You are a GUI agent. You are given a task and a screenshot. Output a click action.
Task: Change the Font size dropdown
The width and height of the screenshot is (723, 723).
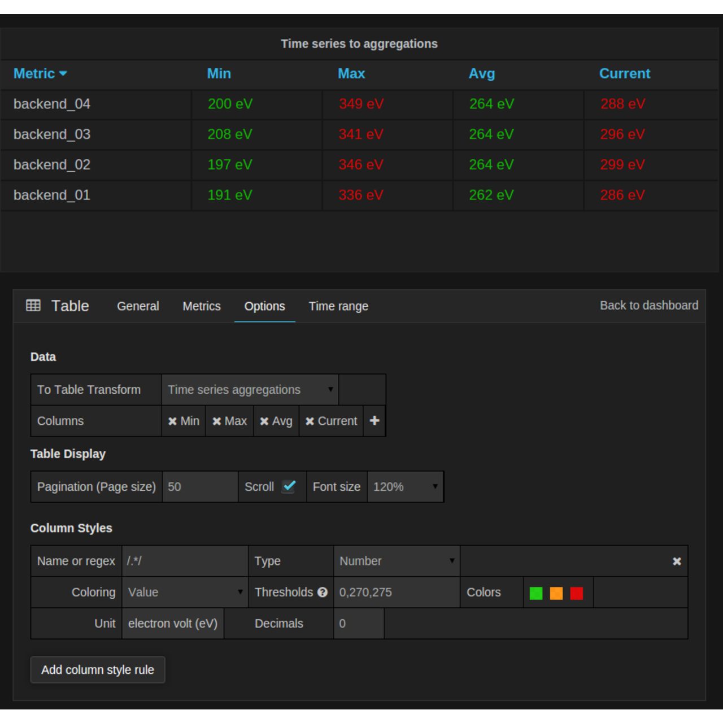pyautogui.click(x=404, y=486)
